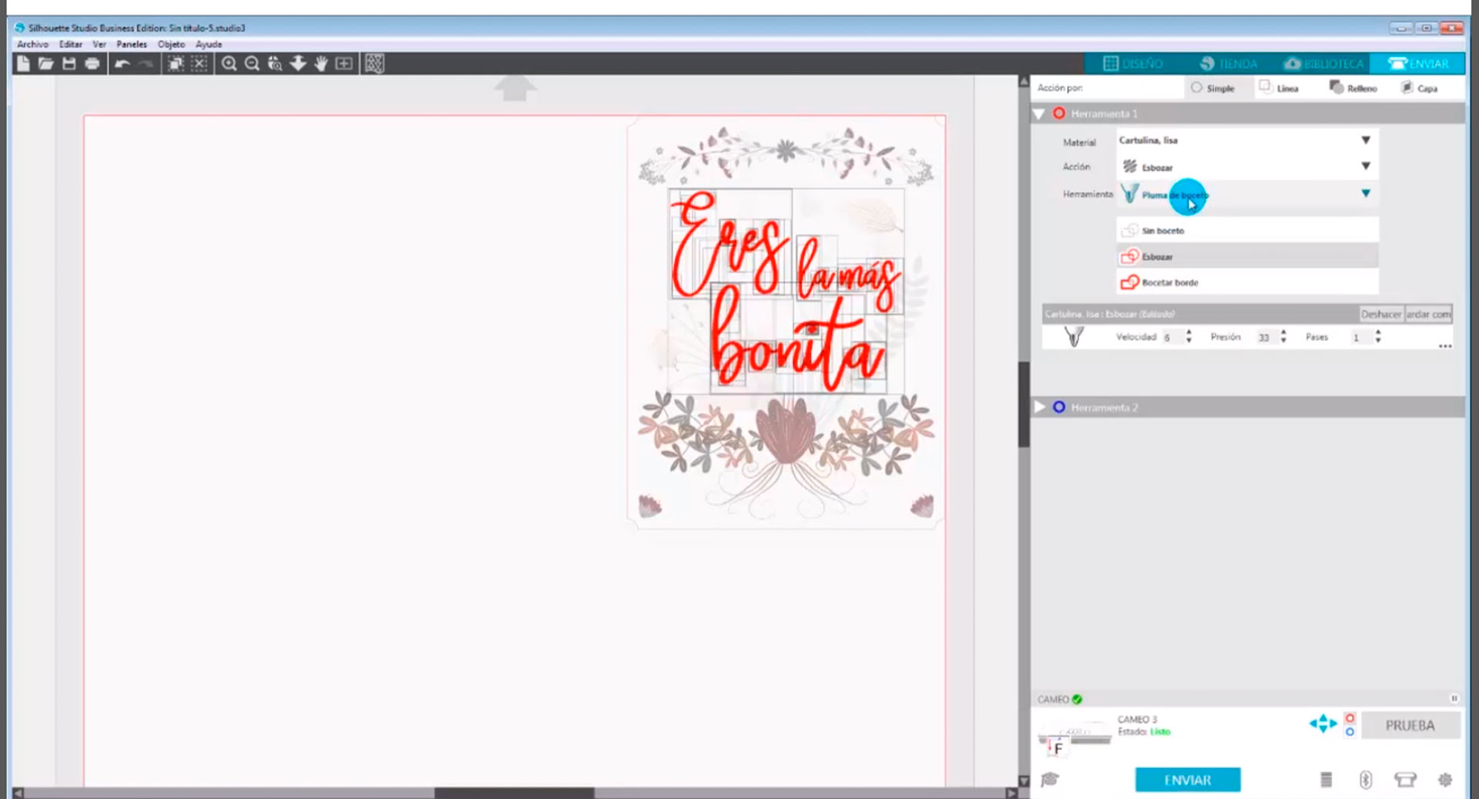This screenshot has height=799, width=1479.
Task: Open the Editar menu
Action: (x=71, y=45)
